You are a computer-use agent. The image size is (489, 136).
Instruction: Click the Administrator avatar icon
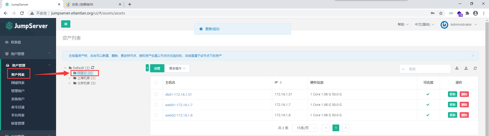click(x=444, y=25)
